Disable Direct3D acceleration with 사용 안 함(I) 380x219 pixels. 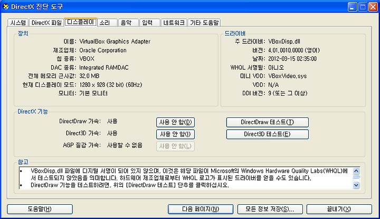click(175, 134)
